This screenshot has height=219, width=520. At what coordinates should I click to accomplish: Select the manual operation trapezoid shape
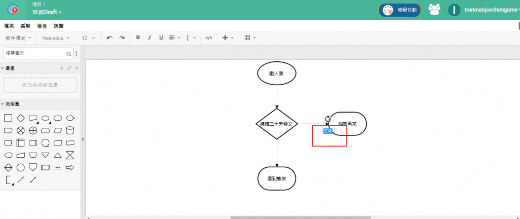pyautogui.click(x=33, y=155)
